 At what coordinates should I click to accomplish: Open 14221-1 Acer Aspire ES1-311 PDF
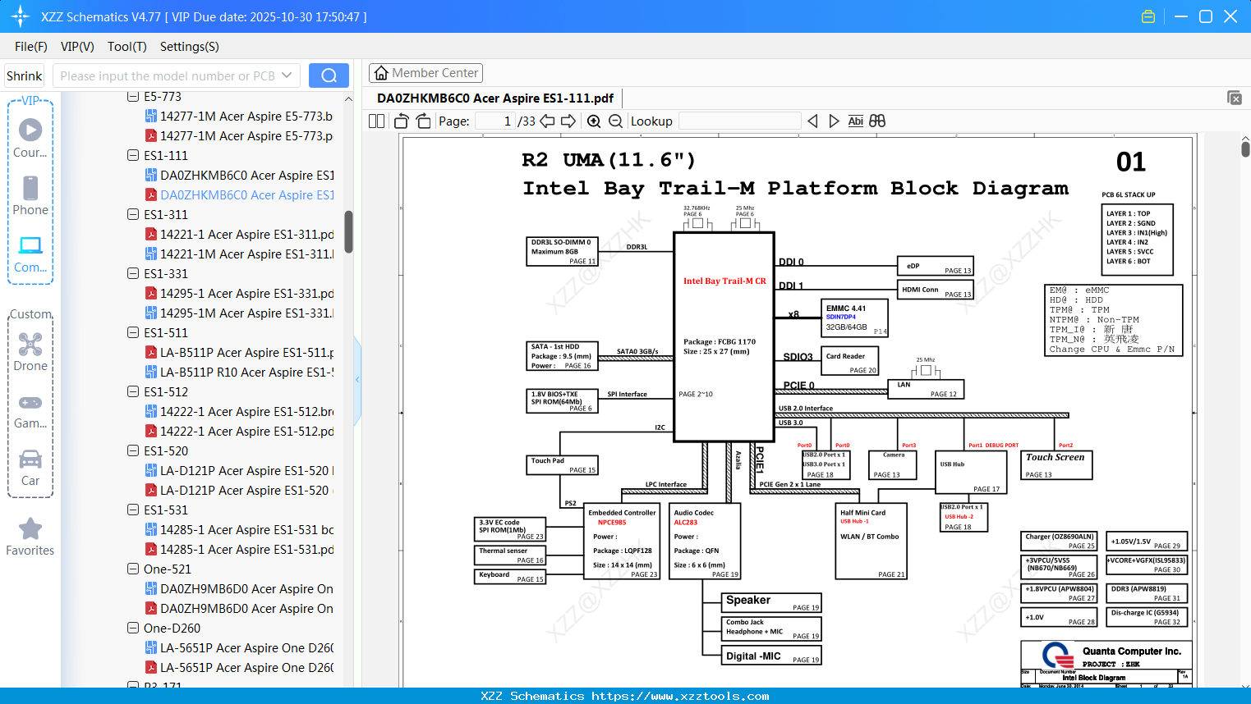(x=240, y=235)
